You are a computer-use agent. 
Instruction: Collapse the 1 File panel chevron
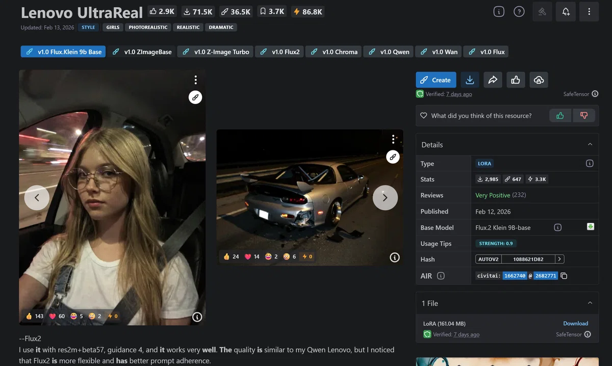590,303
